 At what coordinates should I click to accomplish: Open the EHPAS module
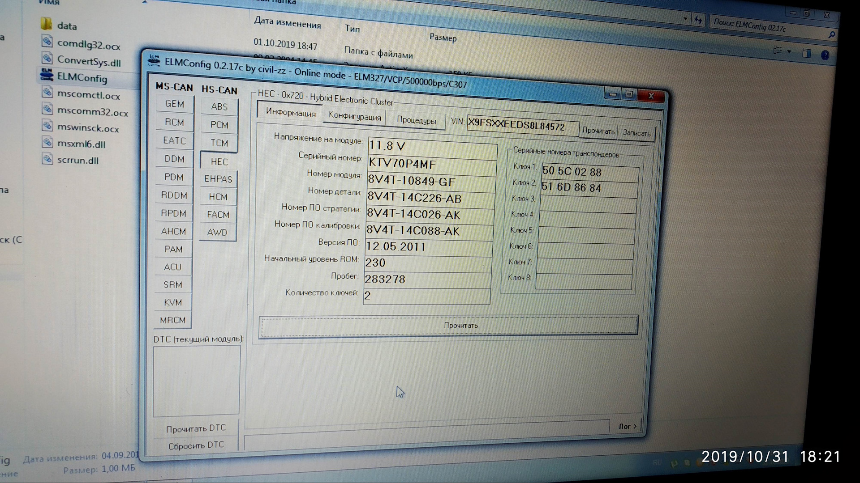click(x=218, y=179)
